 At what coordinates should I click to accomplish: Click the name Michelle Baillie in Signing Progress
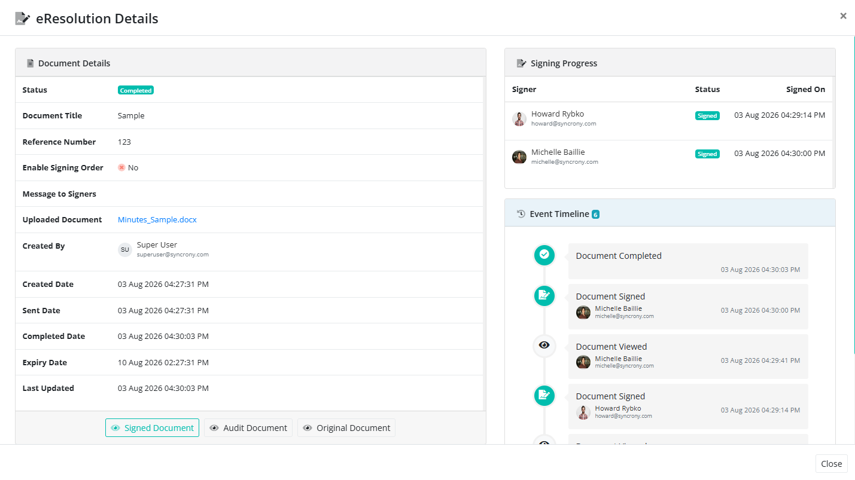point(558,152)
